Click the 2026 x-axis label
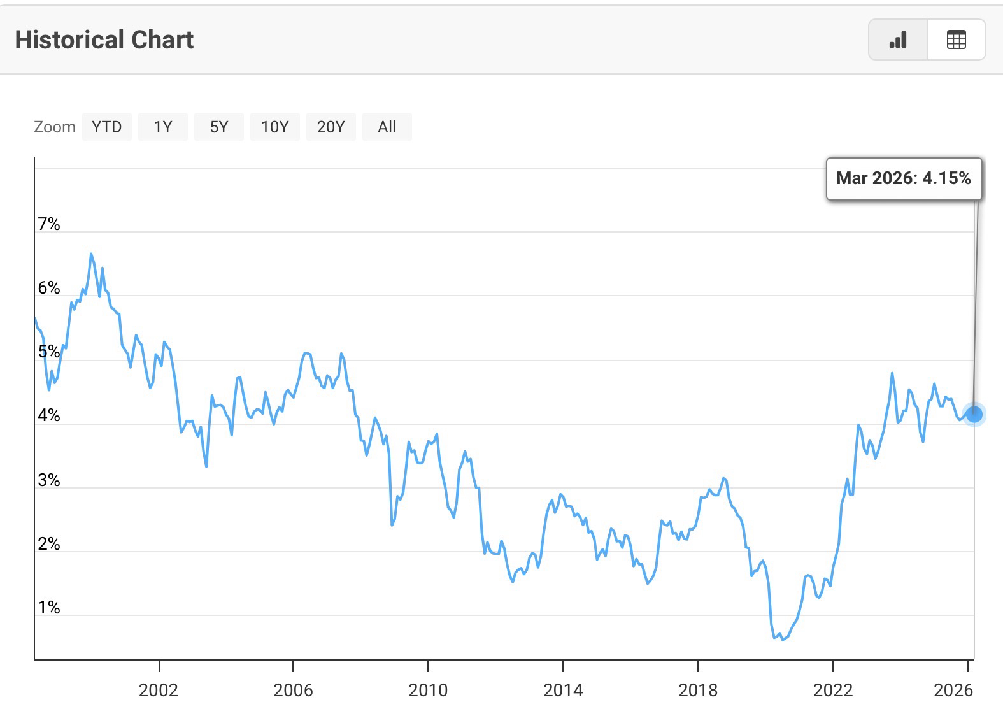 (x=953, y=690)
